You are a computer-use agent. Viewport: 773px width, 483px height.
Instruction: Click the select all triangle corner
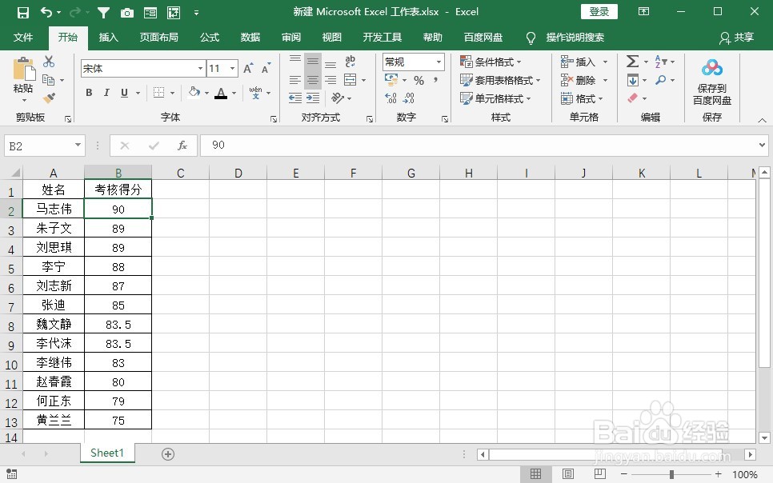tap(15, 173)
